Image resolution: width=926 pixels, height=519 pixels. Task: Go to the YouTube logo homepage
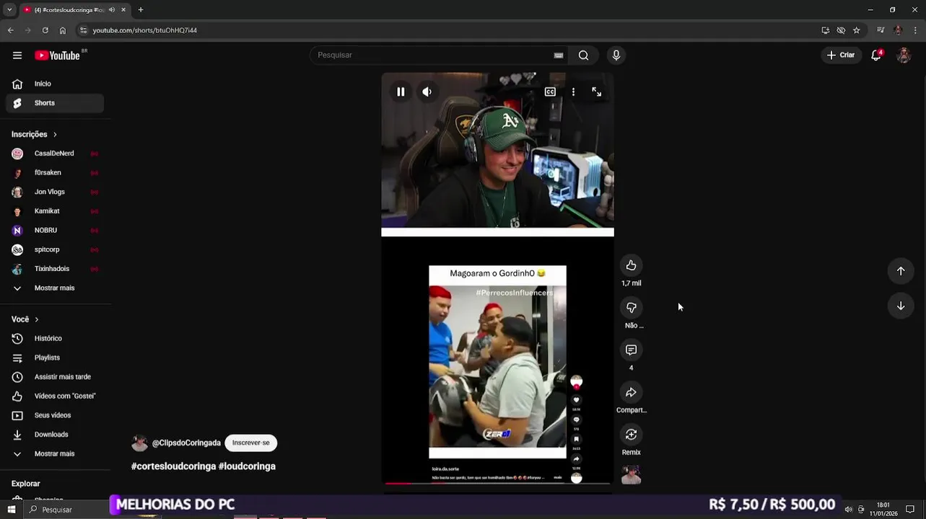(57, 56)
